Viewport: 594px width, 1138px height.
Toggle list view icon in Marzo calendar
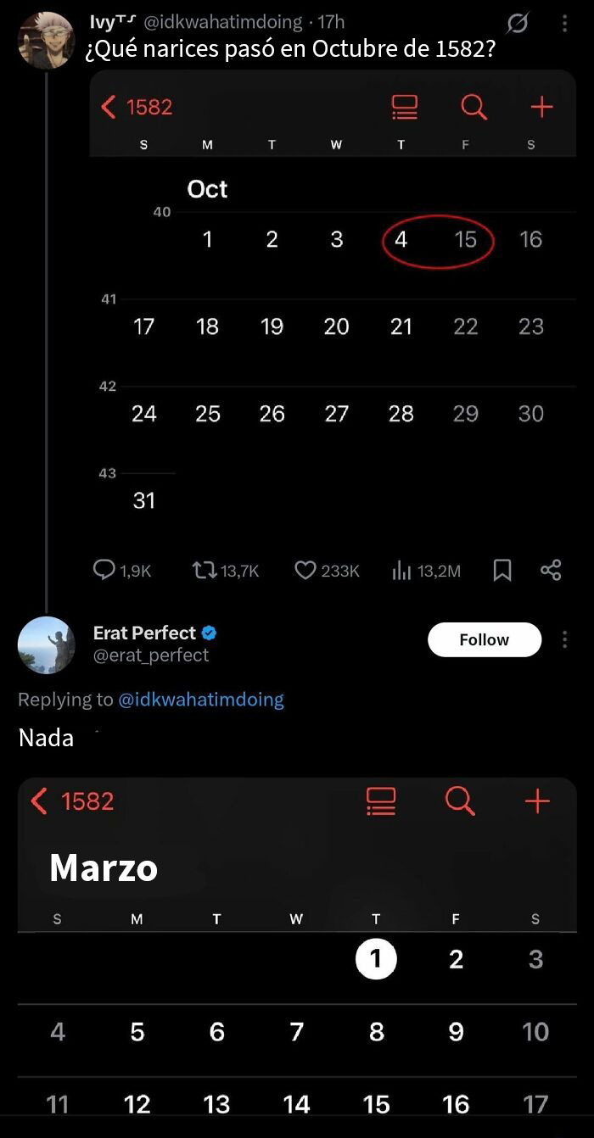[381, 800]
